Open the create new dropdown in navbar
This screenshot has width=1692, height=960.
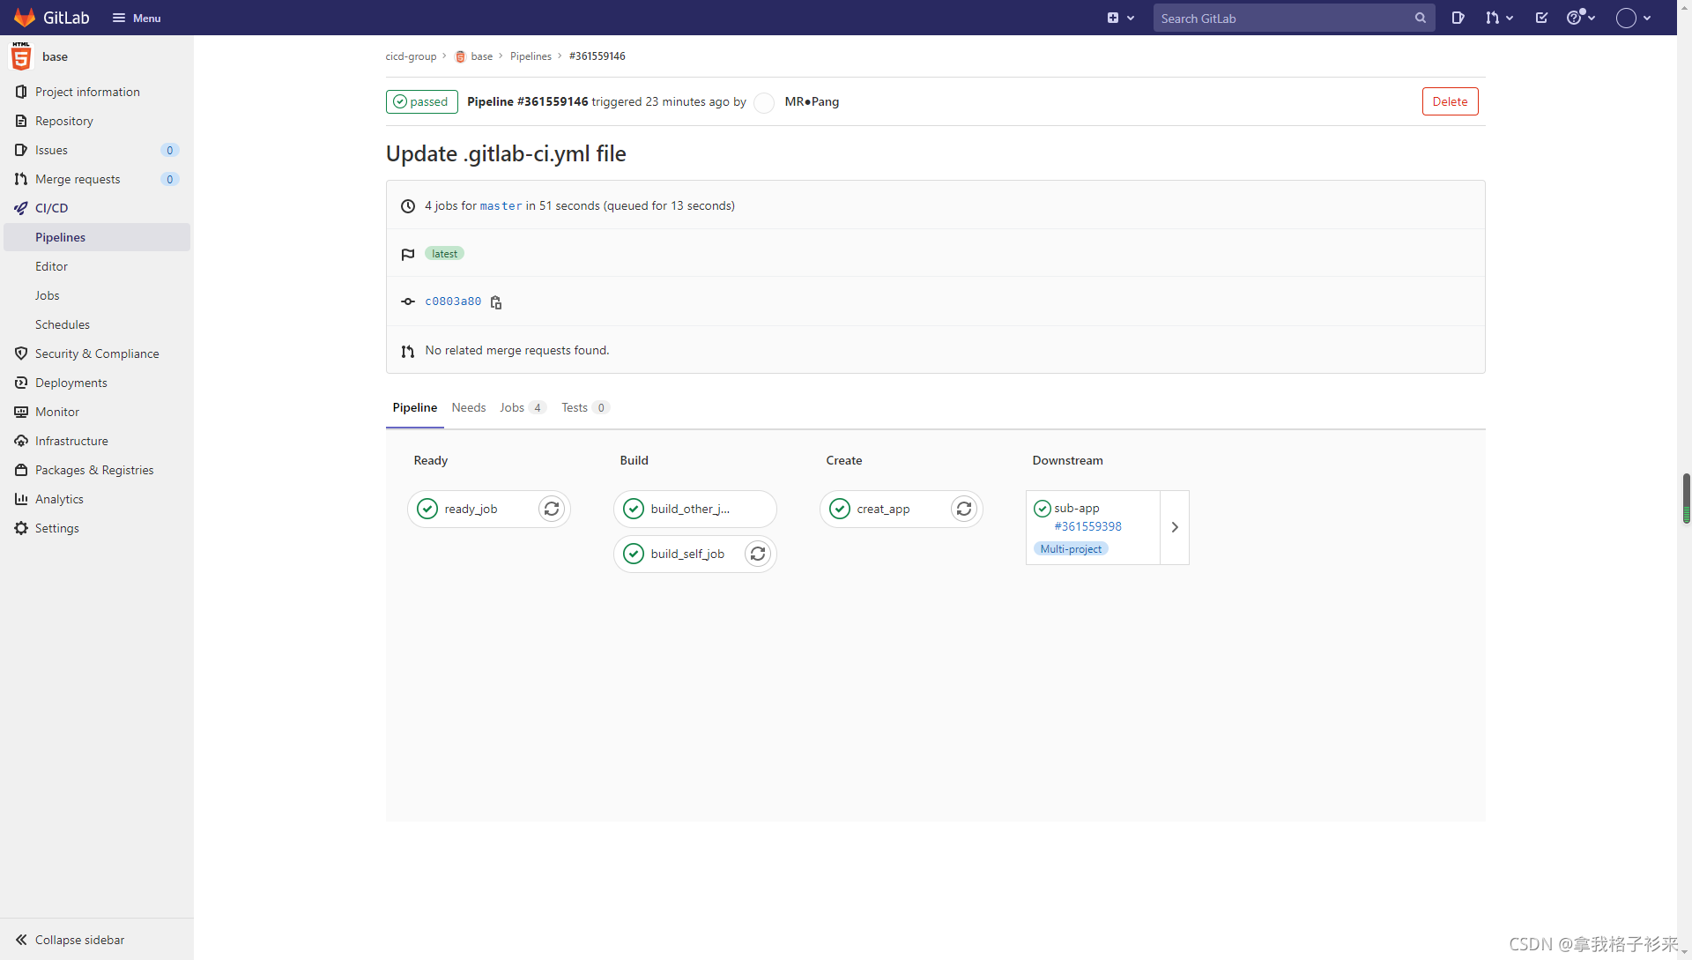(x=1120, y=18)
